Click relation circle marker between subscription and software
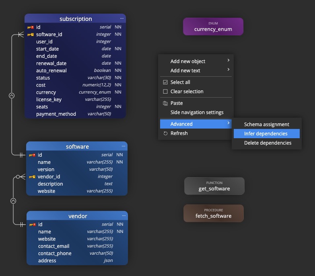Screen dimensions: 315x276 click(x=12, y=96)
